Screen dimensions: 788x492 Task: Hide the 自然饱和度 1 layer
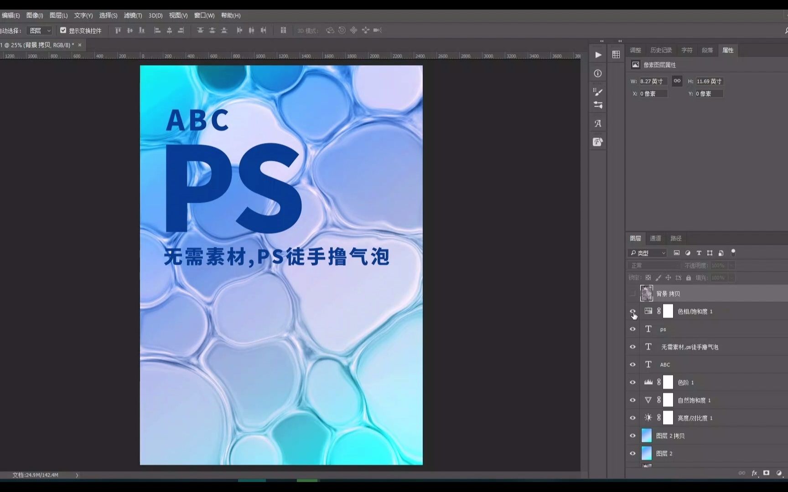click(632, 400)
